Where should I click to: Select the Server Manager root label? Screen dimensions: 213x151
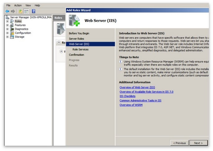(31, 17)
